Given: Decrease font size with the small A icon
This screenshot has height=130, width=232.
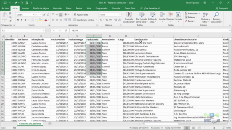Looking at the screenshot, I should pos(48,14).
